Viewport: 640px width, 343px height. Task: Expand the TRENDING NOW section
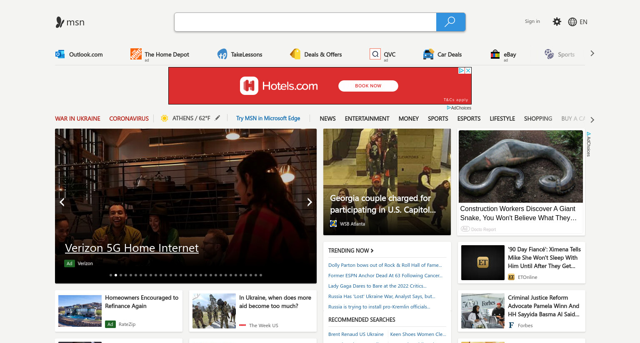pyautogui.click(x=351, y=251)
